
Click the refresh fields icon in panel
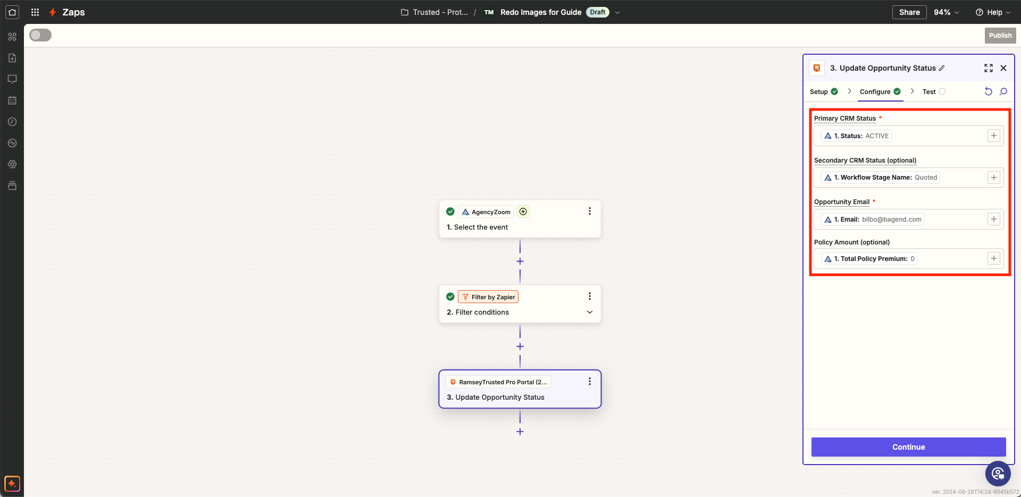tap(988, 91)
